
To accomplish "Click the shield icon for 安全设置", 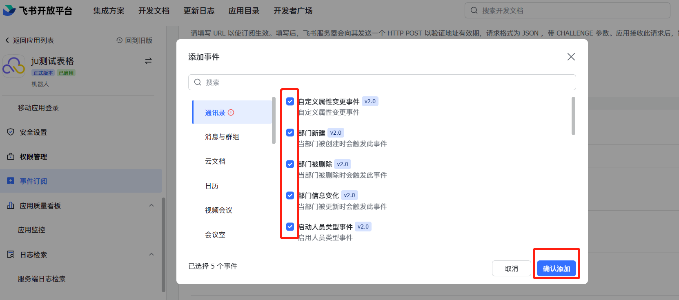I will (11, 132).
